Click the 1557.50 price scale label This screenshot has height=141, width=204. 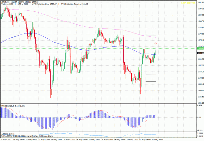point(201,65)
